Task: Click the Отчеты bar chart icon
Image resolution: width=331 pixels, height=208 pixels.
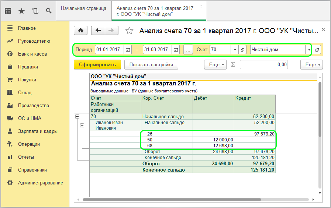Action: pos(10,157)
